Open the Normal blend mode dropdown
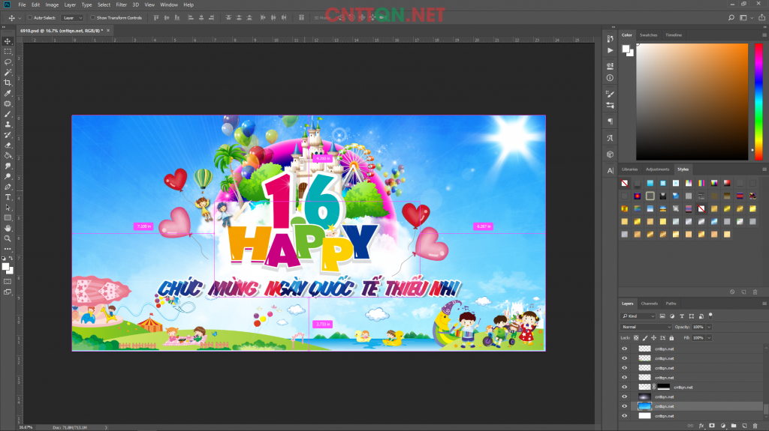769x431 pixels. coord(646,327)
